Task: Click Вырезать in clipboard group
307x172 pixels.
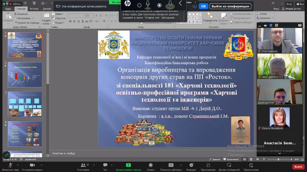Action: click(21, 14)
